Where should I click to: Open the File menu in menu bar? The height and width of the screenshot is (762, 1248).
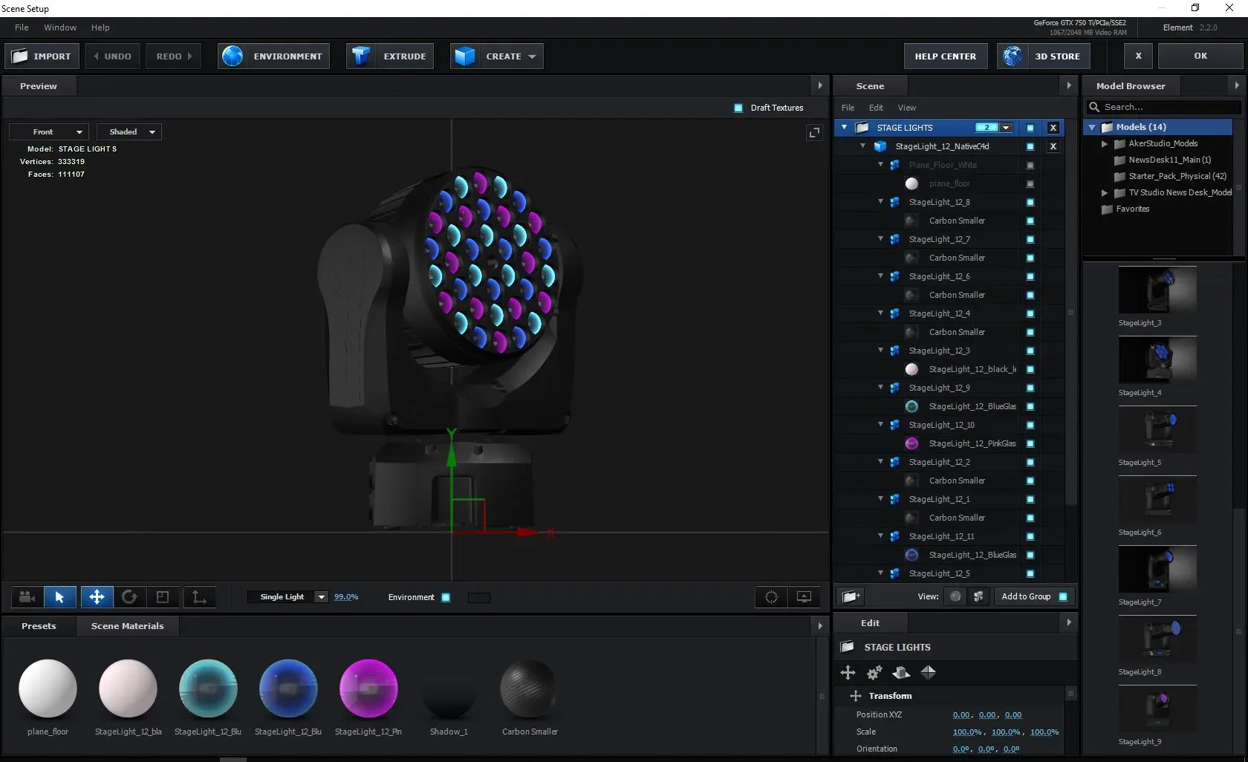pos(22,27)
